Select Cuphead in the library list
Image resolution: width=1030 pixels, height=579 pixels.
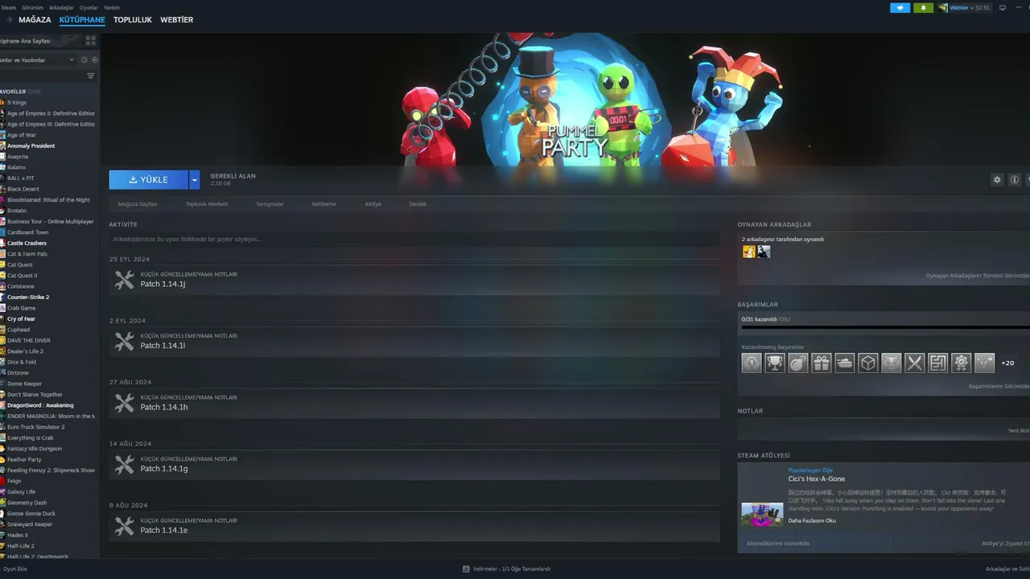(x=19, y=330)
